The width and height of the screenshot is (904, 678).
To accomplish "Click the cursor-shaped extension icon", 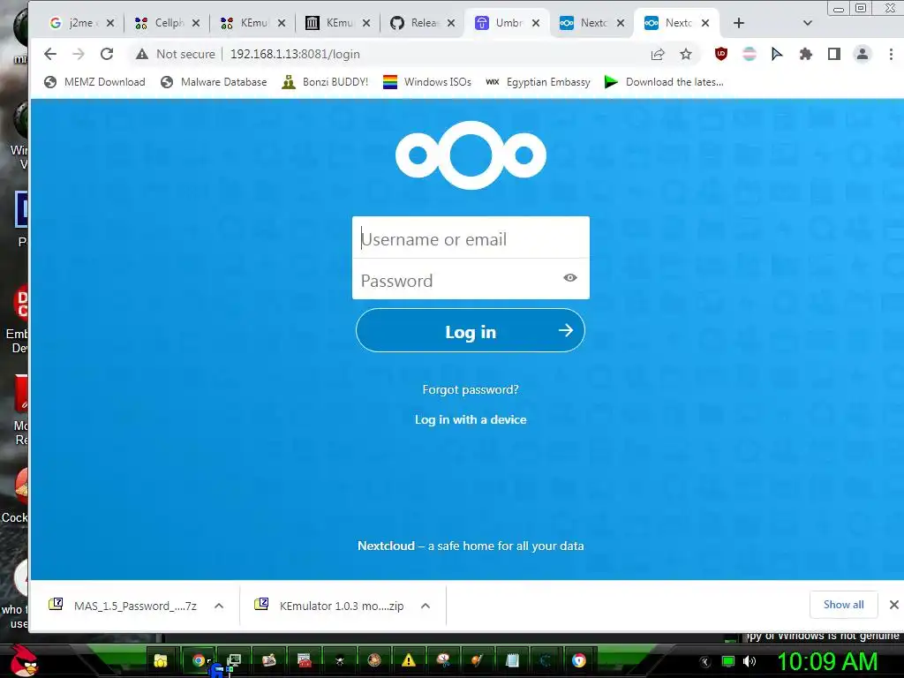I will tap(777, 54).
